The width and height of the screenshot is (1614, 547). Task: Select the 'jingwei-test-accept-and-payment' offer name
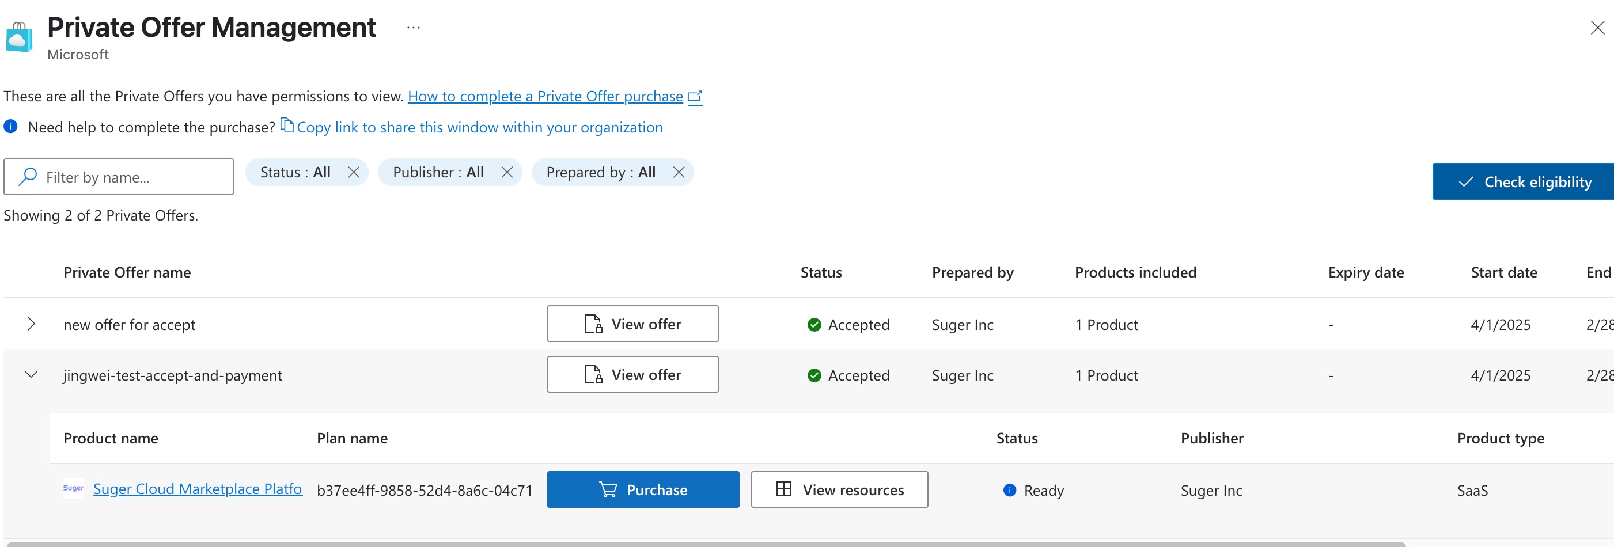(x=172, y=375)
